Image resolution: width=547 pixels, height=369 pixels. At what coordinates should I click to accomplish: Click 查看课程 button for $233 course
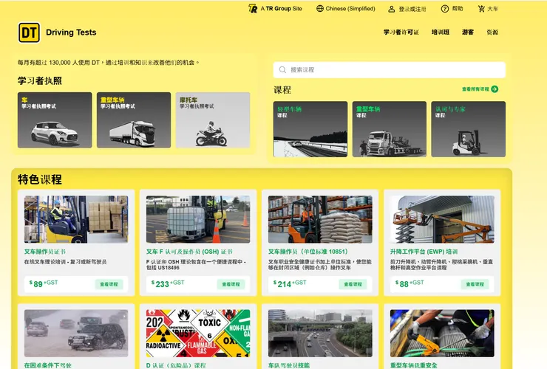pyautogui.click(x=231, y=284)
